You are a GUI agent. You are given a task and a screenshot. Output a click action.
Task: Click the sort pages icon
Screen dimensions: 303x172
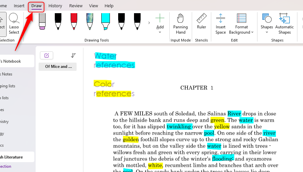click(73, 56)
